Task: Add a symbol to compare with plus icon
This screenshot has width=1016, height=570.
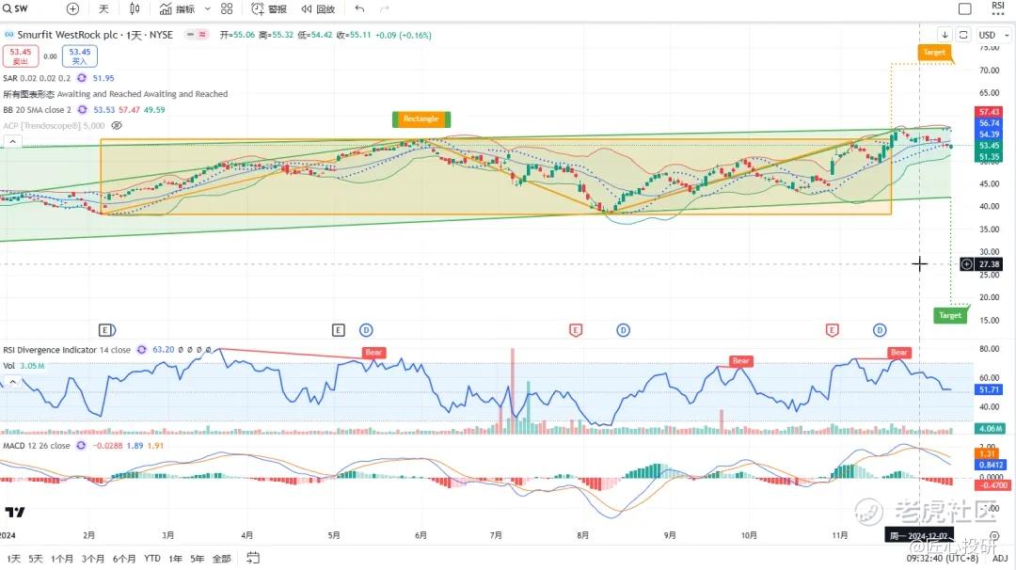Action: pos(72,9)
